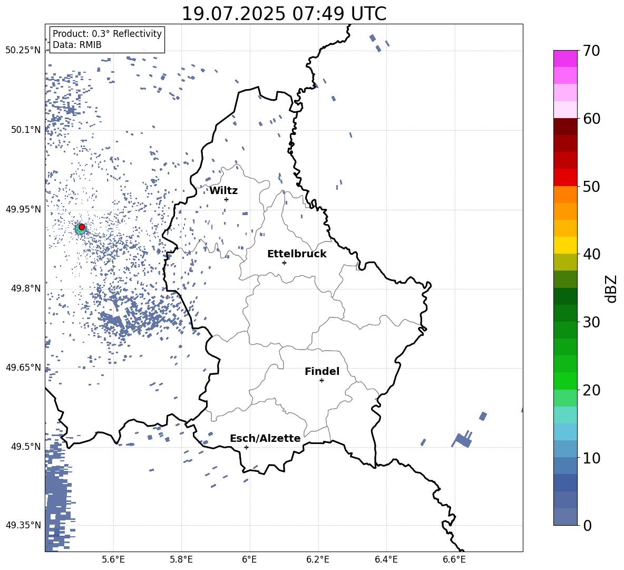This screenshot has width=624, height=570.
Task: Click the 6.2°E longitude label
Action: [318, 559]
